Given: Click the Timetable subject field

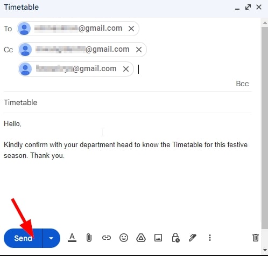Looking at the screenshot, I should click(128, 102).
